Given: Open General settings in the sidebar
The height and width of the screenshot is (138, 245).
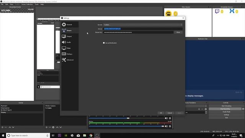Looking at the screenshot, I should pyautogui.click(x=70, y=25).
